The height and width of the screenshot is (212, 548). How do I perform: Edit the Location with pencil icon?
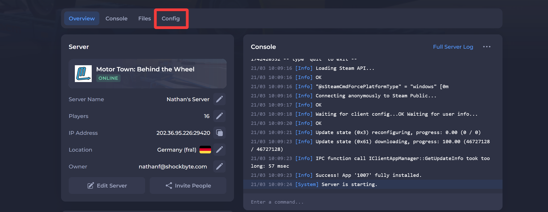pos(219,150)
